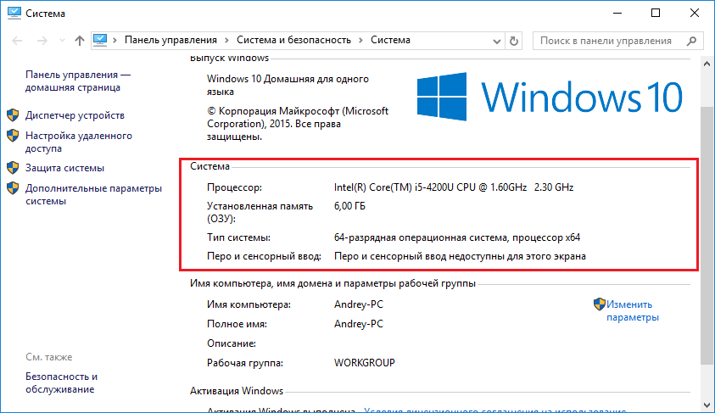715x413 pixels.
Task: Click the installed memory value '6,00 ГБ'
Action: pos(349,206)
